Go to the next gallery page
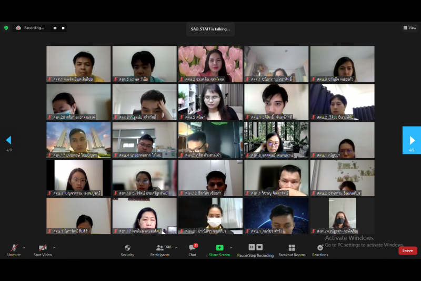This screenshot has height=281, width=421. 412,140
